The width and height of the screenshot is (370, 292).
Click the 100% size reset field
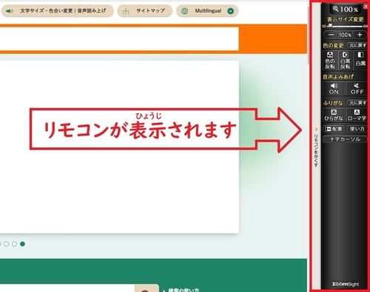[345, 35]
